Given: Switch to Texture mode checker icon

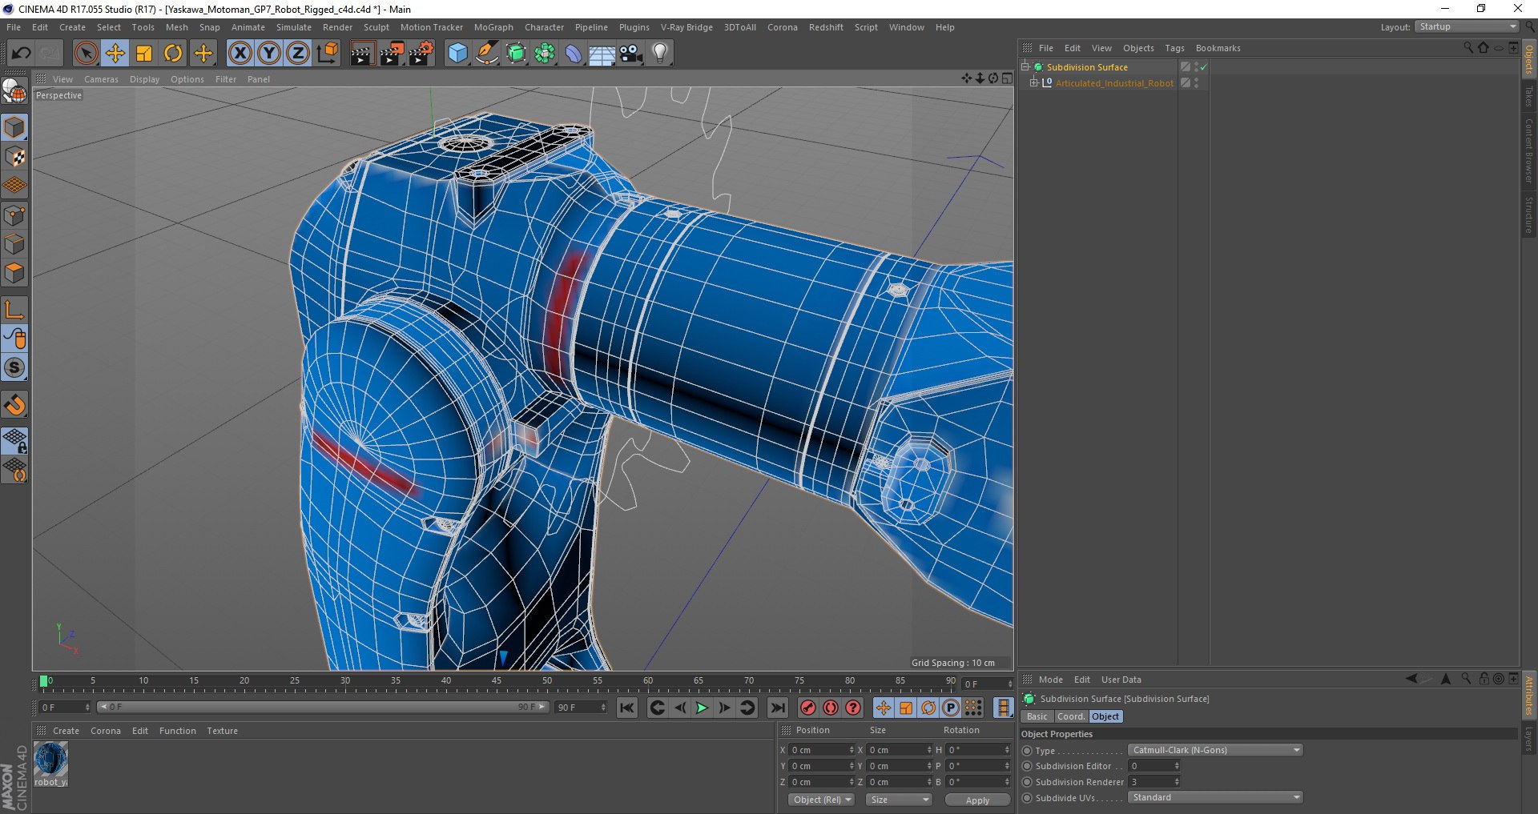Looking at the screenshot, I should (14, 157).
